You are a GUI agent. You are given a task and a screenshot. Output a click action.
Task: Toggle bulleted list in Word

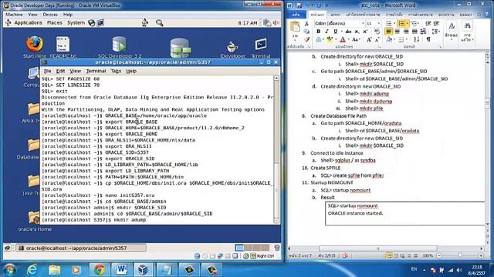coord(389,24)
